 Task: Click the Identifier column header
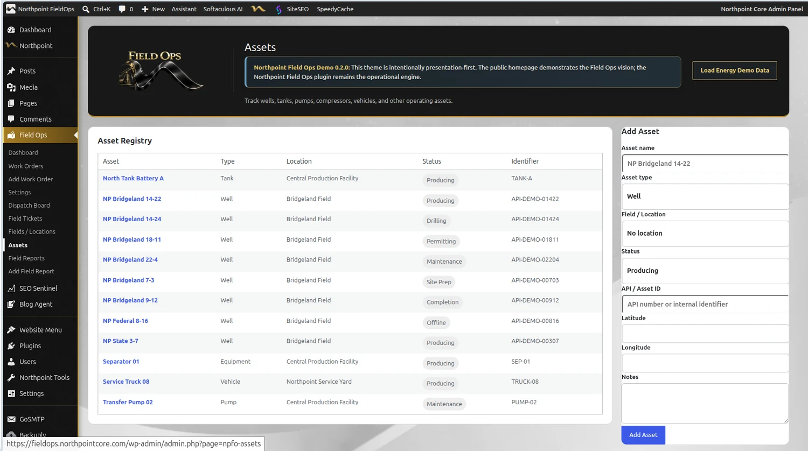click(x=525, y=161)
